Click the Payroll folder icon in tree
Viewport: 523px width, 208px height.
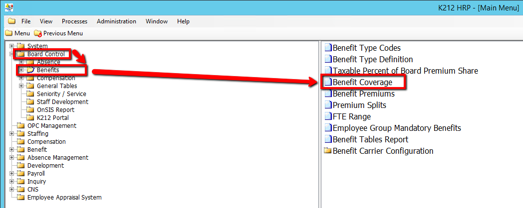(x=21, y=174)
